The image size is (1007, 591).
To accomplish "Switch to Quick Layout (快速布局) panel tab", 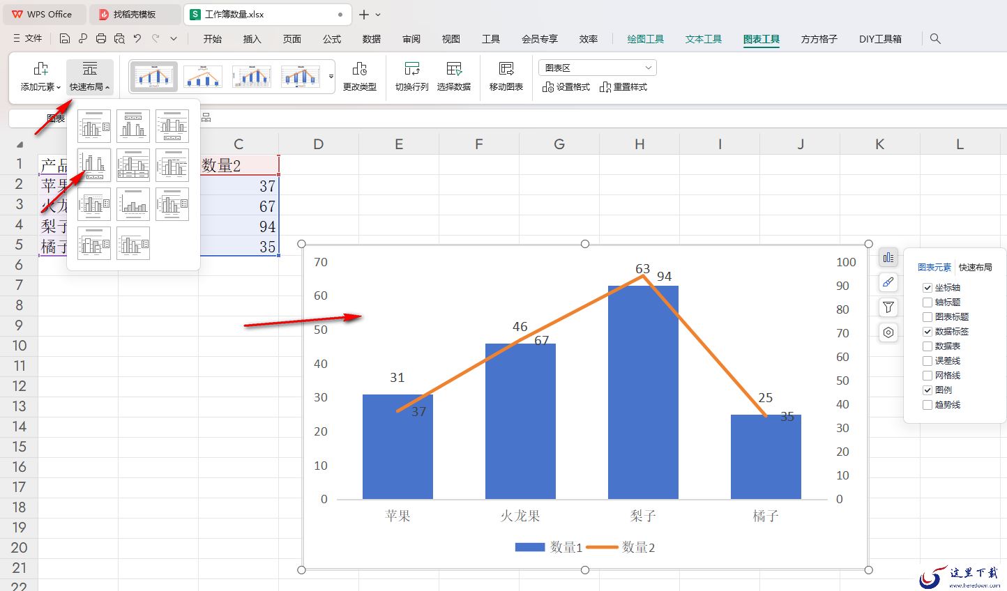I will click(975, 267).
